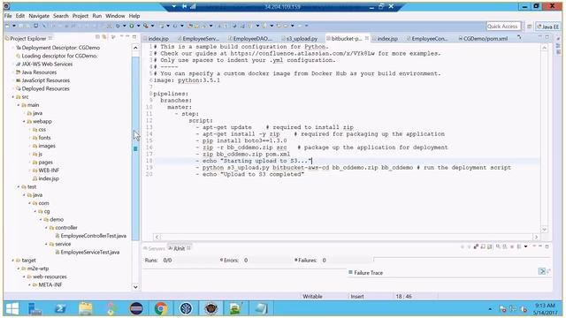
Task: Switch to the Java EE perspective
Action: [x=547, y=26]
